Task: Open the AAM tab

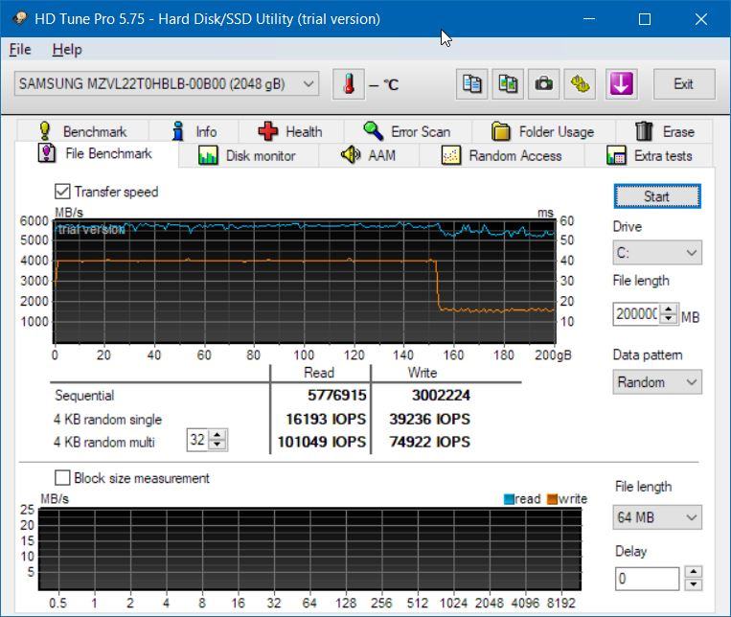Action: 369,155
